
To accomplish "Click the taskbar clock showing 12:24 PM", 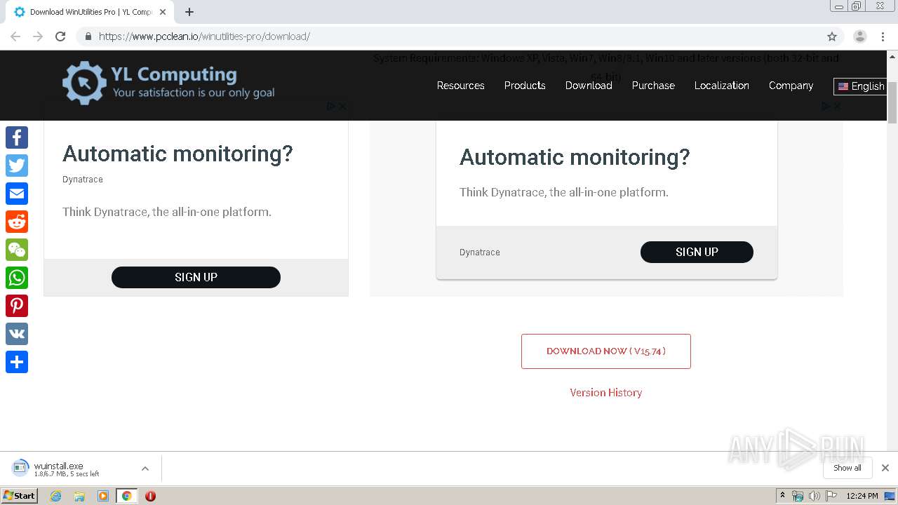I will pos(862,496).
